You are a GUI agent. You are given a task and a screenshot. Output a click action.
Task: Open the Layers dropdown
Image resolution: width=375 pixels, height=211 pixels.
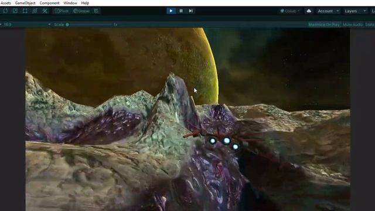355,11
